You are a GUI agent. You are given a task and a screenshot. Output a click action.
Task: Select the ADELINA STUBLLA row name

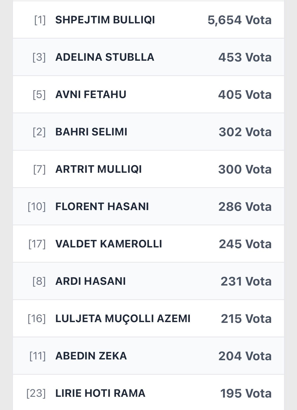click(105, 57)
